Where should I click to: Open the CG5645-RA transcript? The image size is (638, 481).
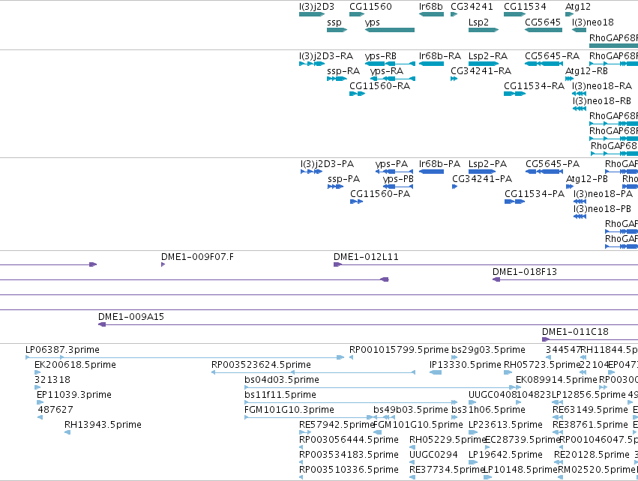pyautogui.click(x=544, y=64)
